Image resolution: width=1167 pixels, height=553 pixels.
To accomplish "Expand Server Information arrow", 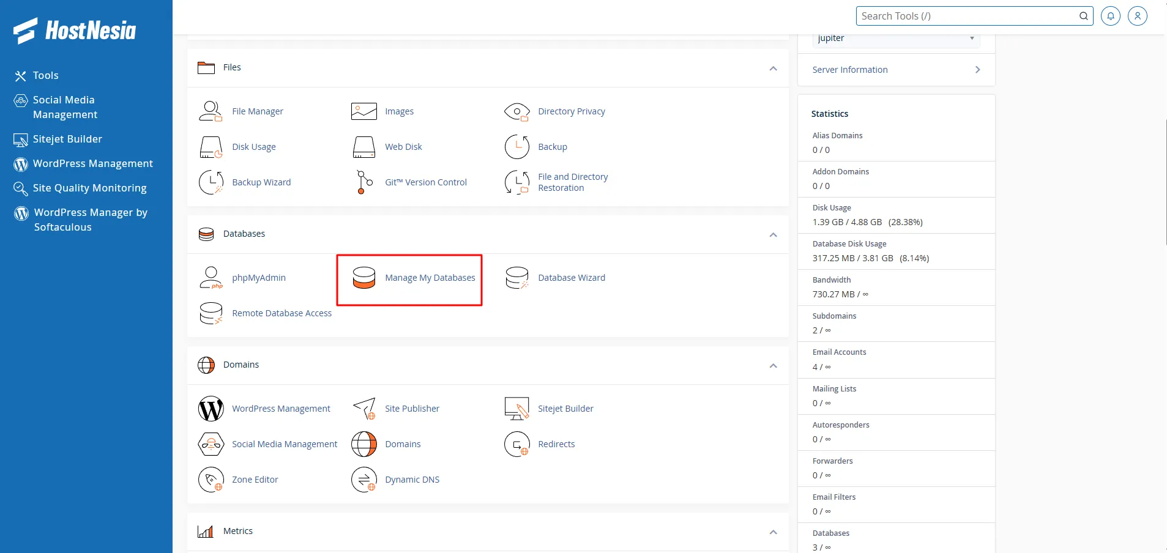I will (x=977, y=70).
